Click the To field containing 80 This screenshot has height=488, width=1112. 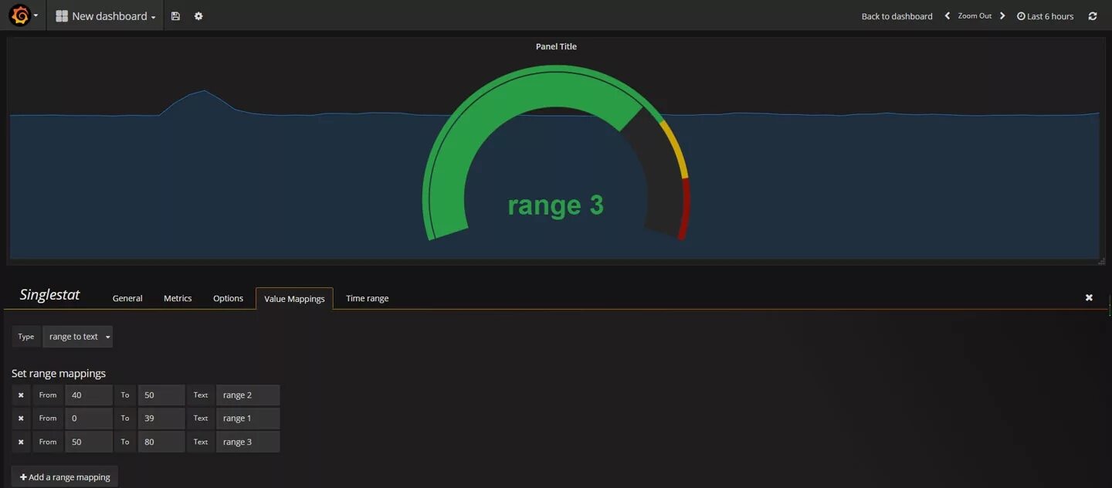(x=161, y=442)
